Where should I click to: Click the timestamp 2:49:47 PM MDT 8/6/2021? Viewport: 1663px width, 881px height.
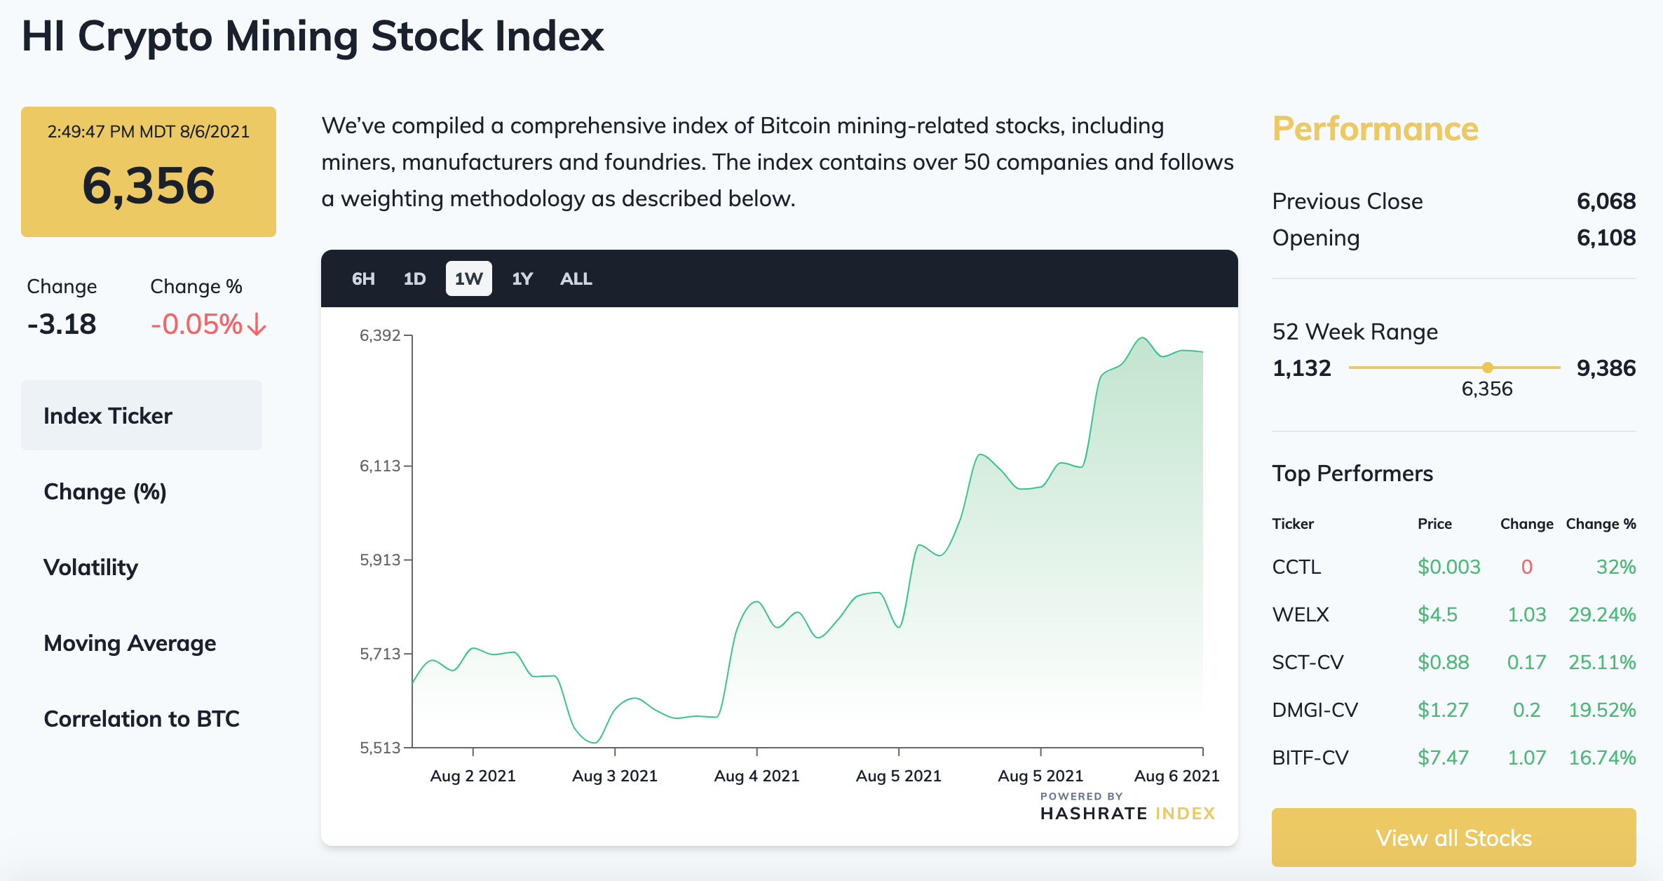point(149,132)
